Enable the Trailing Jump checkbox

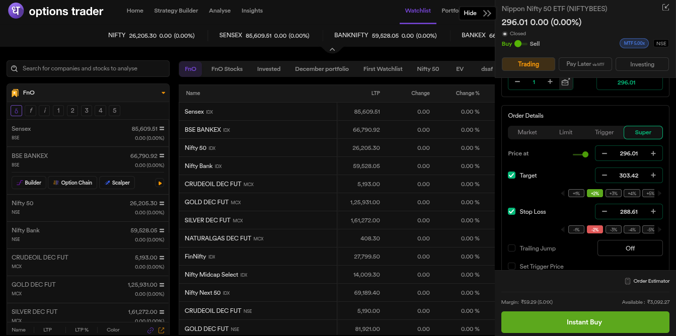512,248
